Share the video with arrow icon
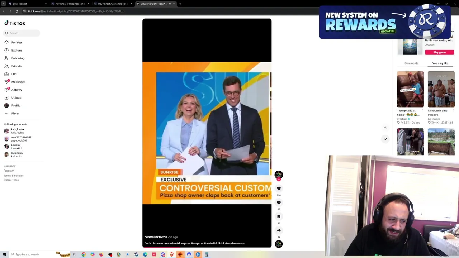Viewport: 459px width, 258px height. (279, 230)
